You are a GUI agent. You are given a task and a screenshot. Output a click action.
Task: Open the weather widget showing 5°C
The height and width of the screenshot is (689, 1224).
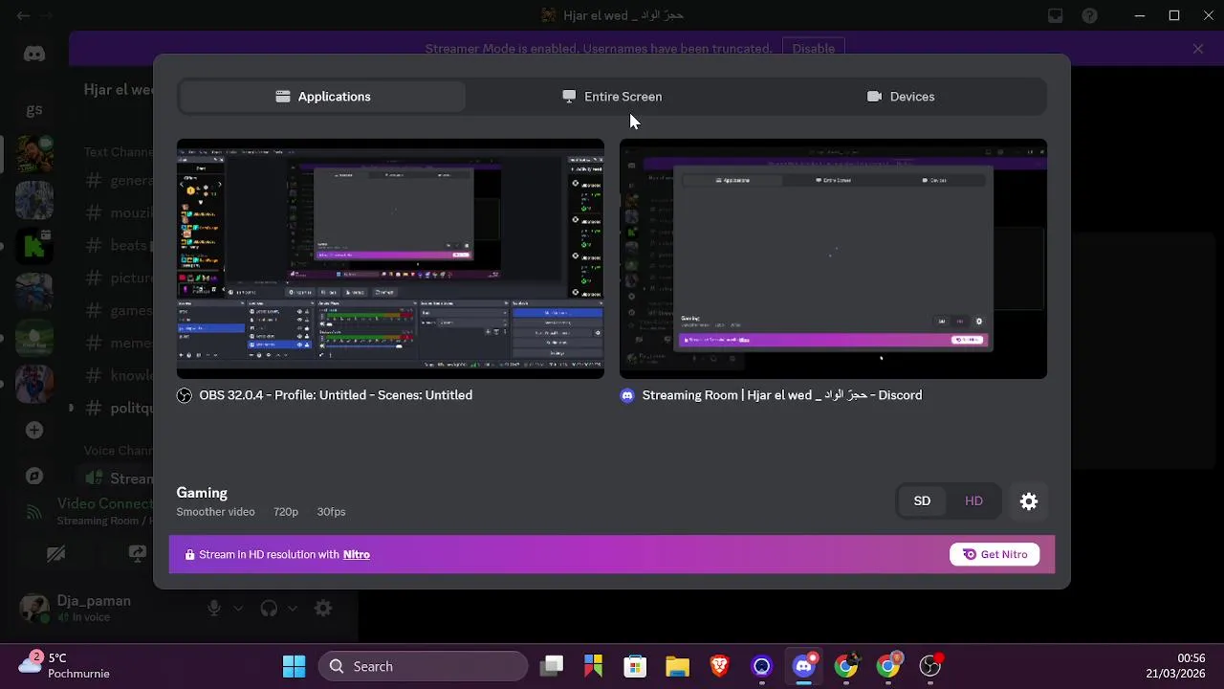(65, 665)
